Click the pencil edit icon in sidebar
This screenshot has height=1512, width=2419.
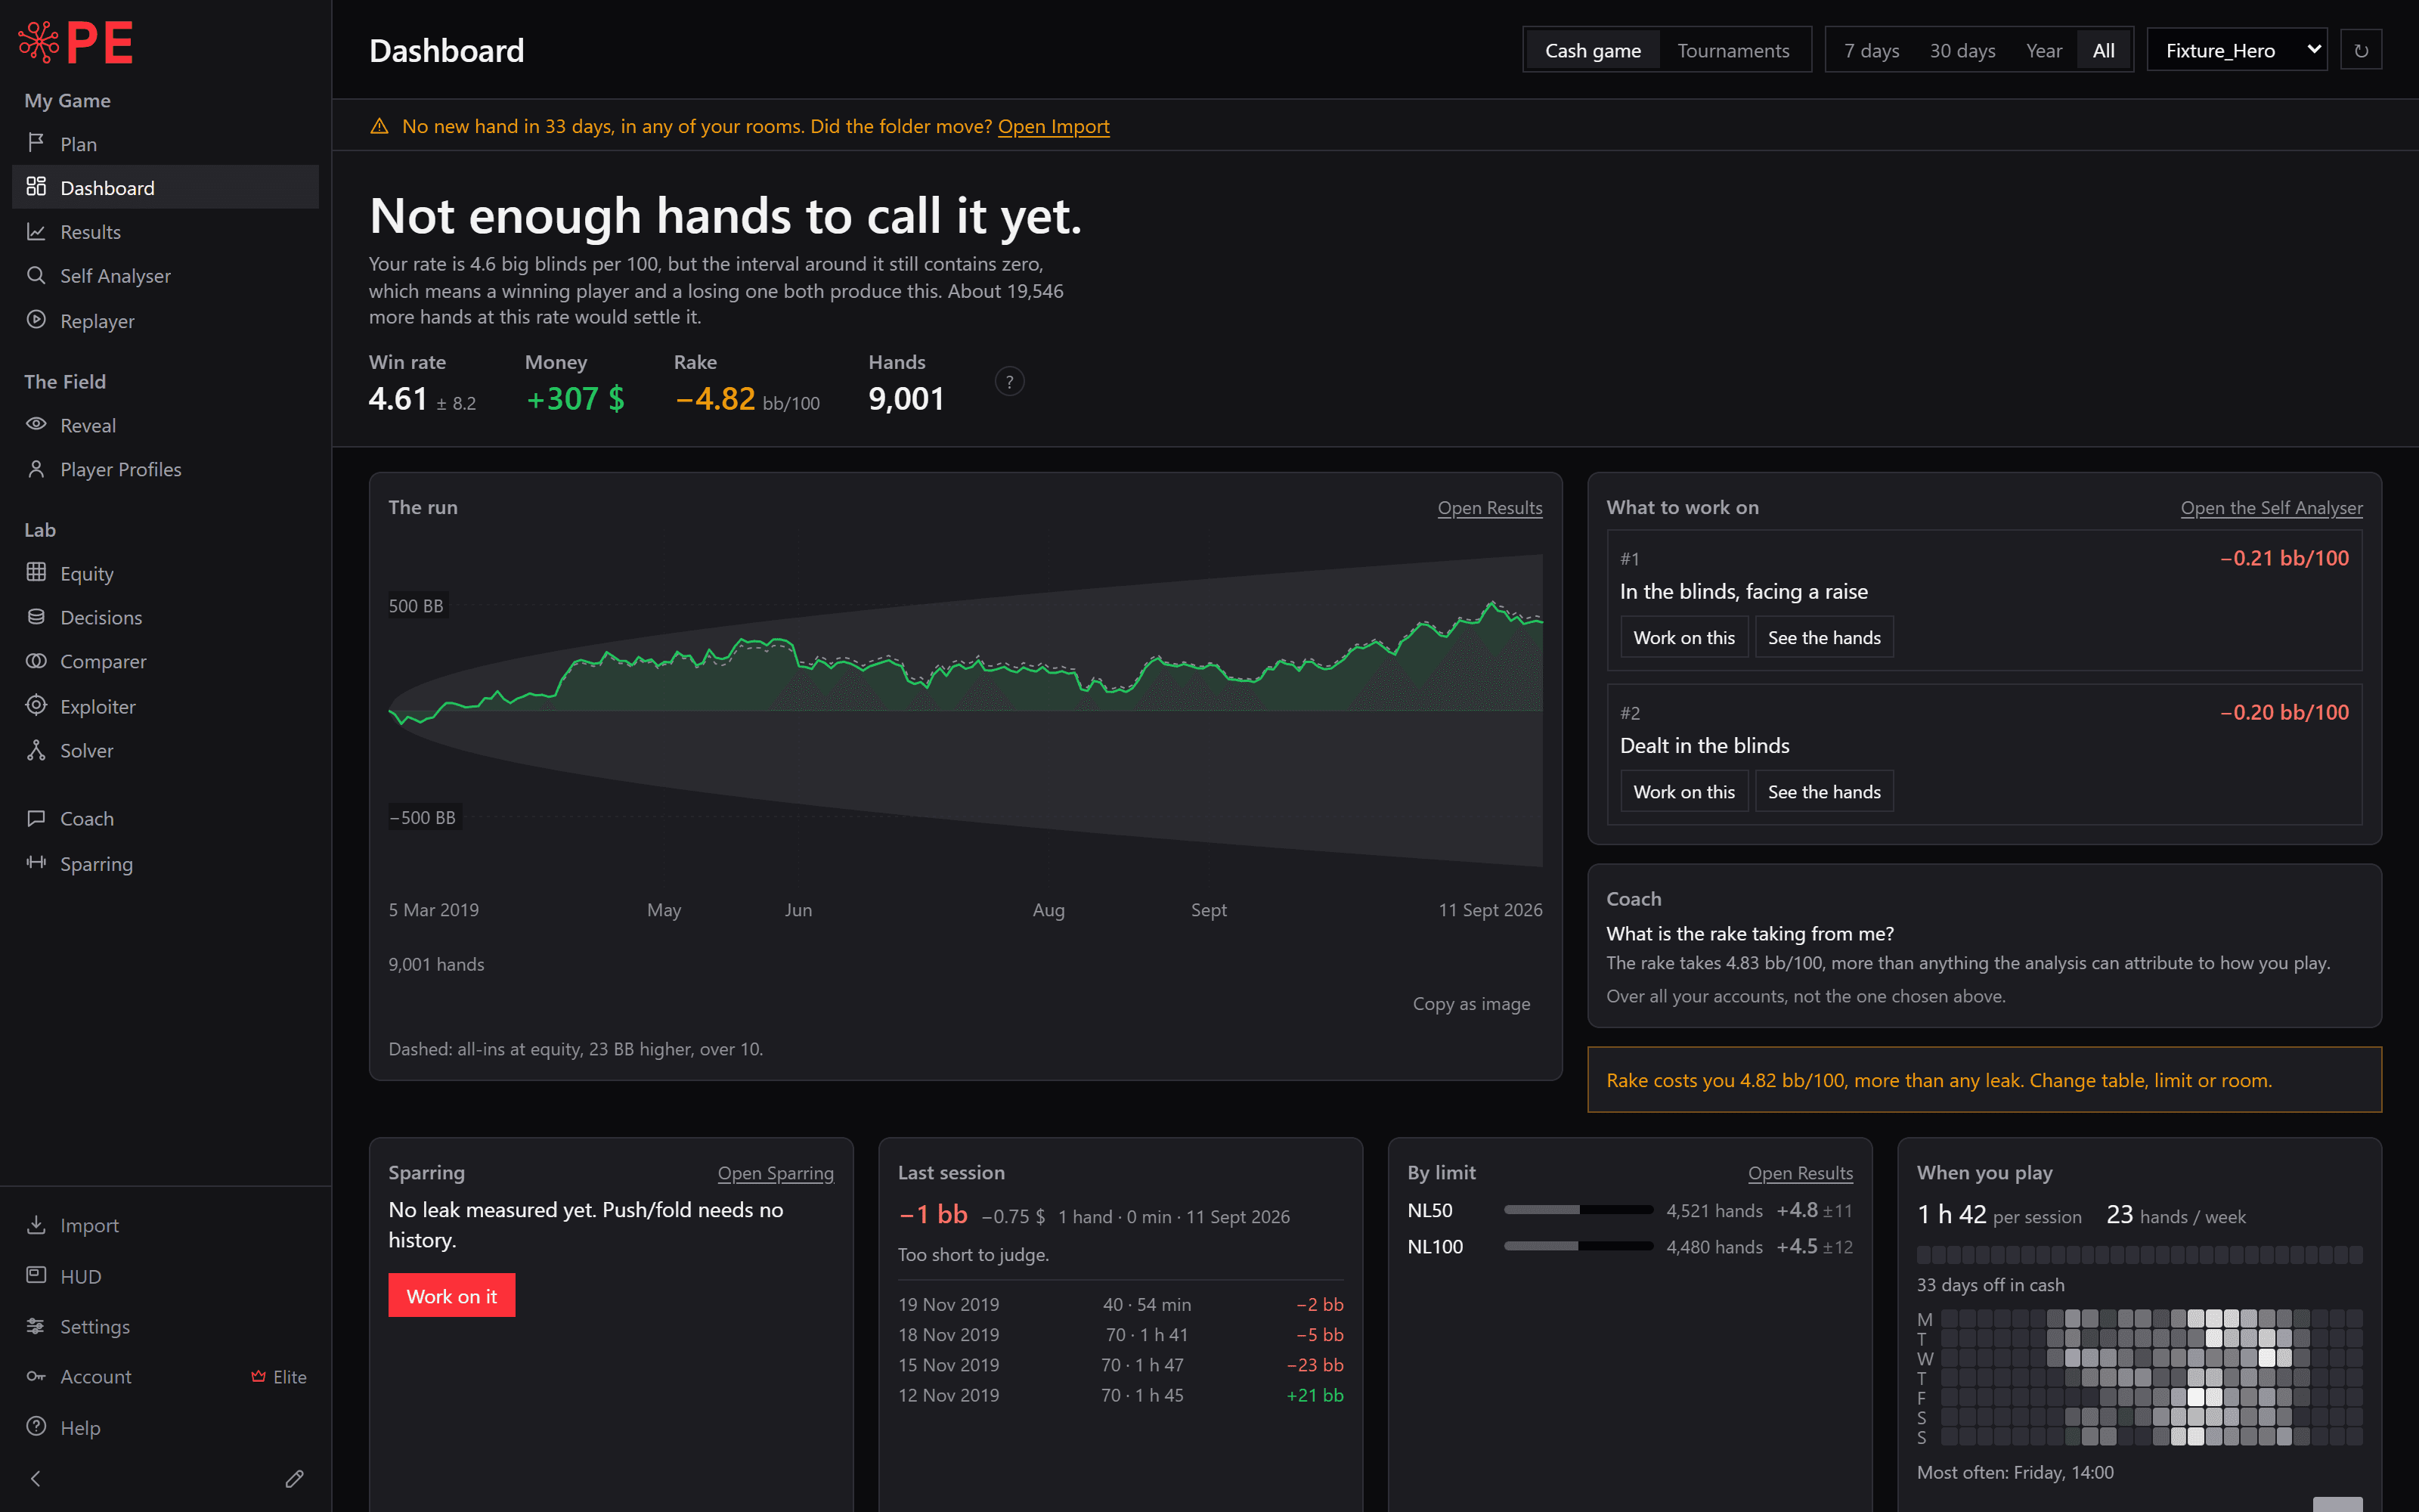[x=294, y=1478]
